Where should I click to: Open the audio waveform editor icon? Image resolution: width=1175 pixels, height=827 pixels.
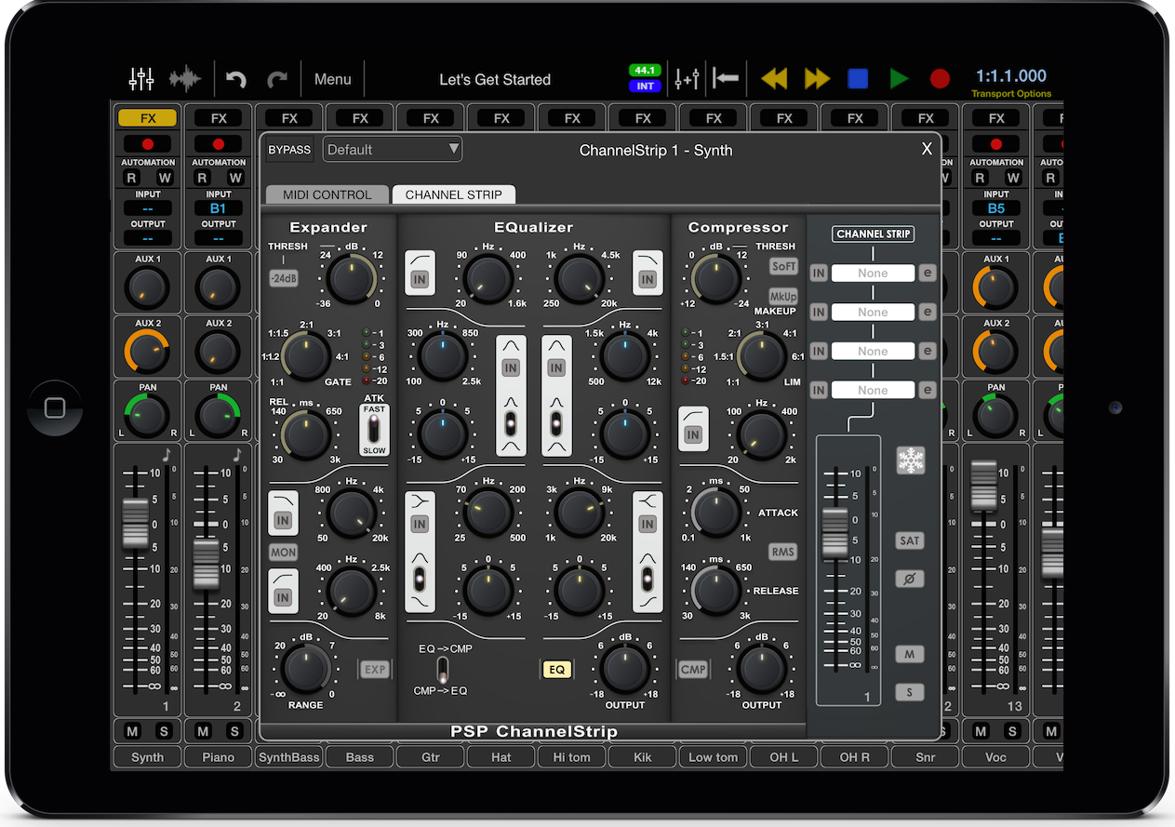tap(186, 79)
